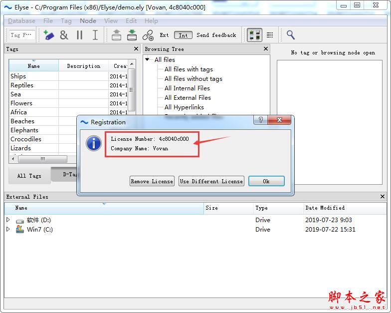Click the export from database icon
The height and width of the screenshot is (313, 391).
coord(117,35)
